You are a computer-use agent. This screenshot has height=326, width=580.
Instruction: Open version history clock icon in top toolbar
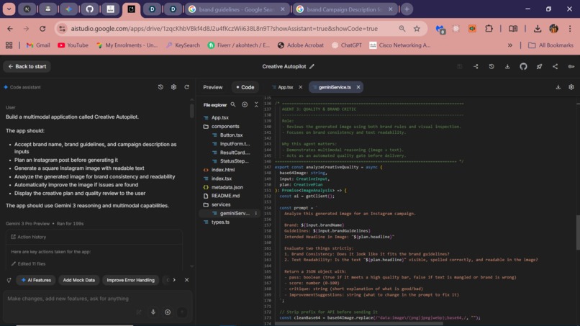[x=491, y=67]
